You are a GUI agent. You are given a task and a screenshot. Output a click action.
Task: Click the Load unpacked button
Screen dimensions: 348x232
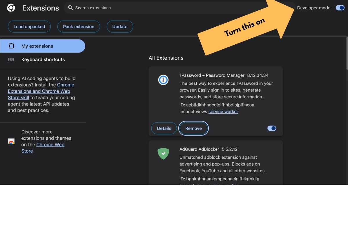pos(29,26)
